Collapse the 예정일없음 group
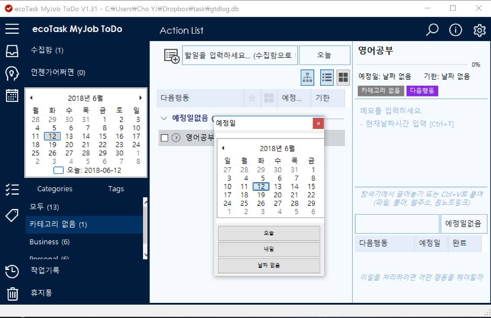Screen dimensions: 491x318 pyautogui.click(x=164, y=118)
